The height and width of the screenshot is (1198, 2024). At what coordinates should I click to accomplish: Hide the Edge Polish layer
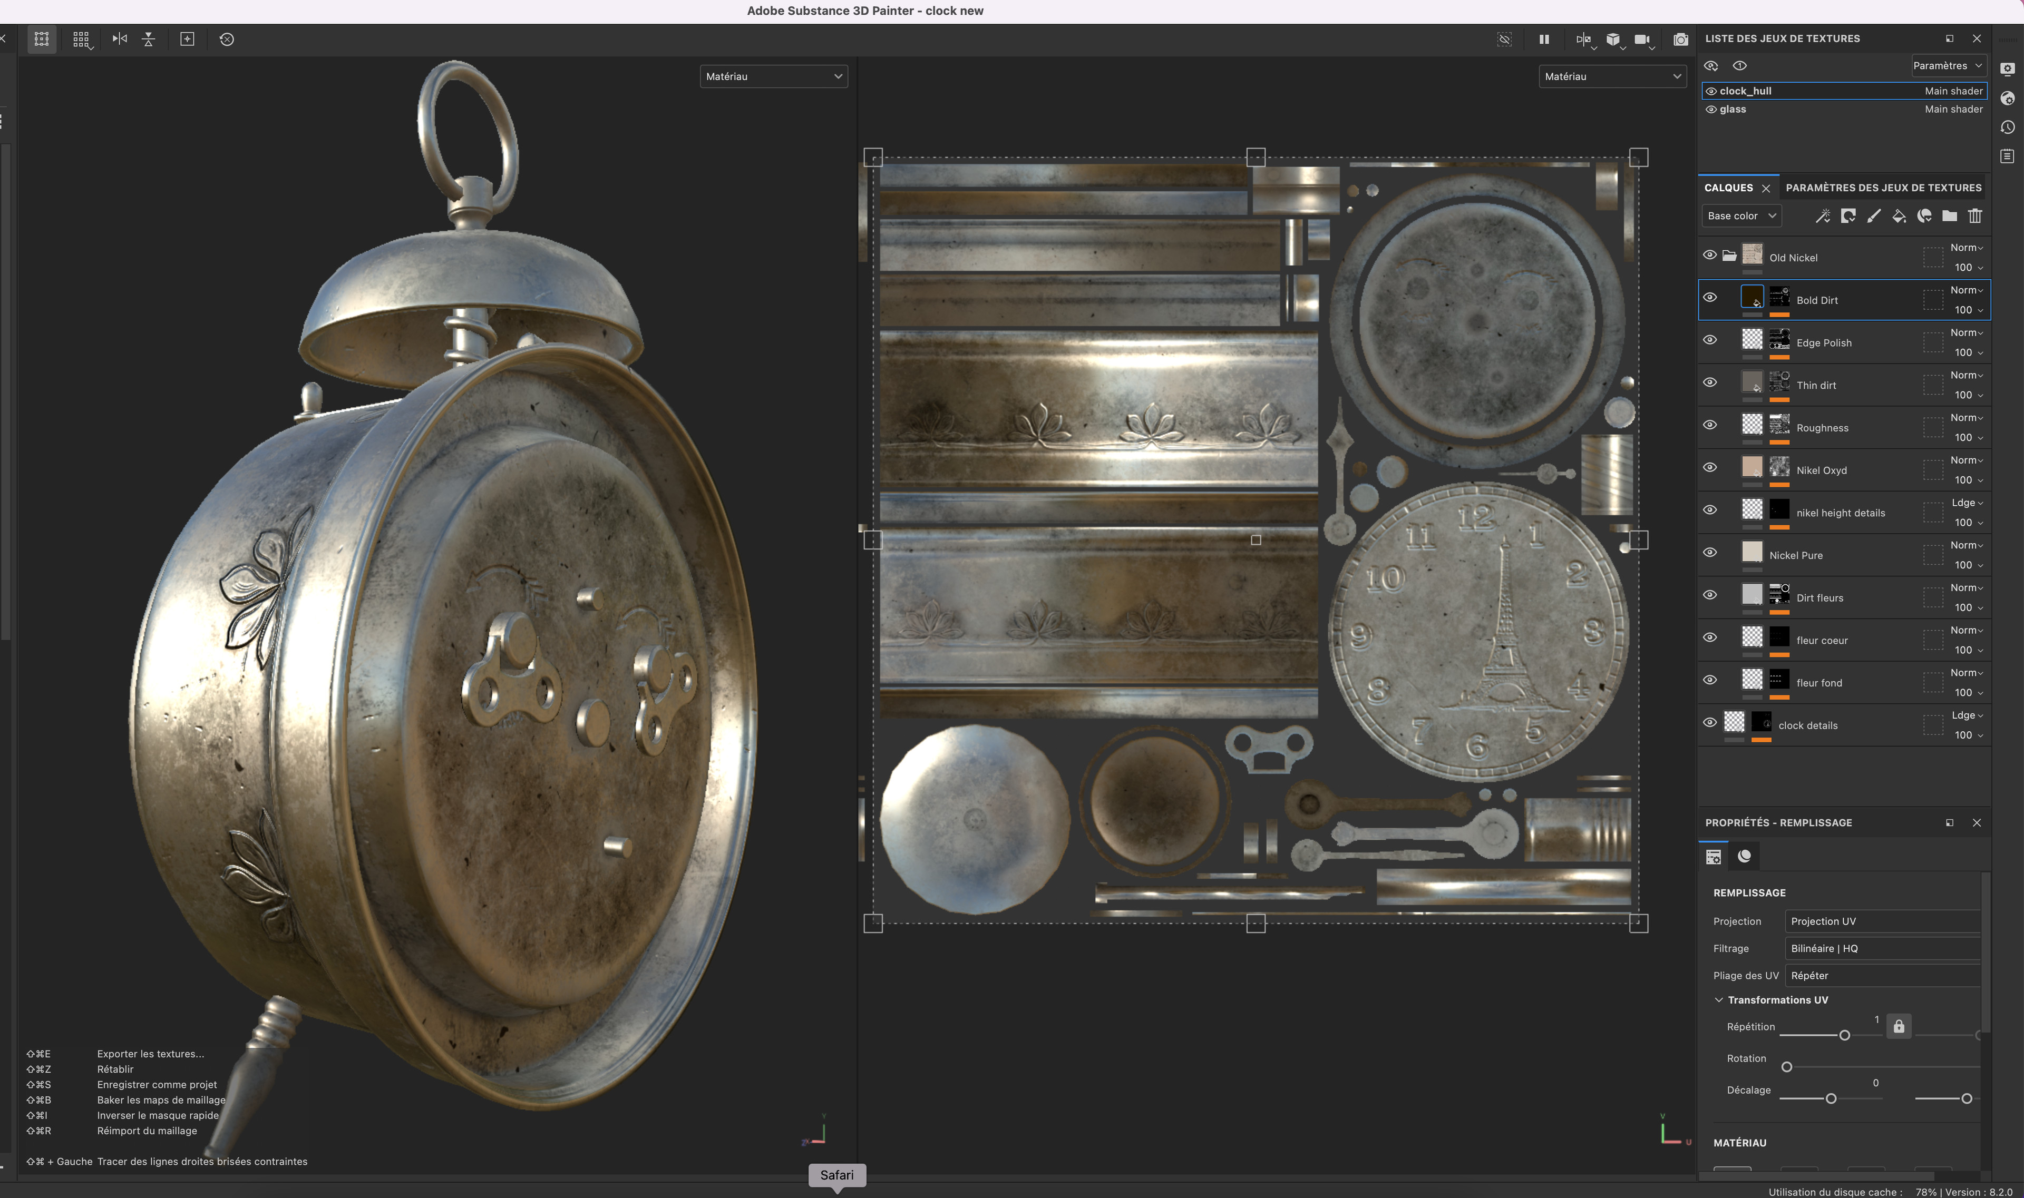[x=1710, y=340]
